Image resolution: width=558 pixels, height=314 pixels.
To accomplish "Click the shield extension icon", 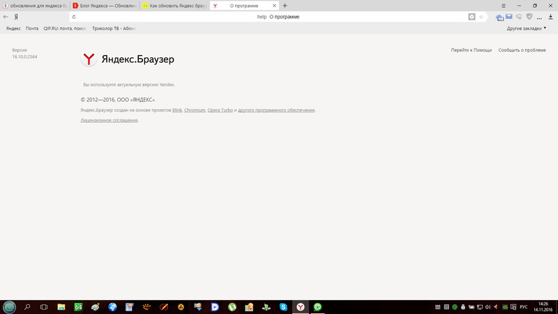I will 529,17.
